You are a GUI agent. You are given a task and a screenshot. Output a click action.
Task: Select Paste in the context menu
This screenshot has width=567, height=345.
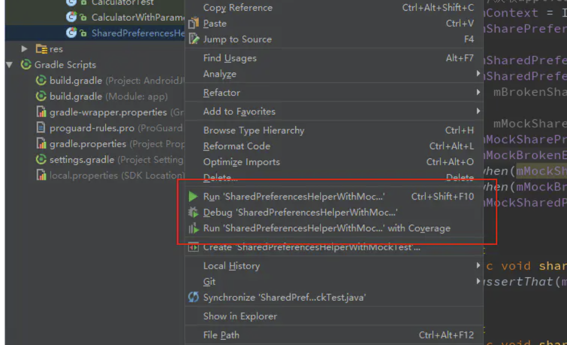[334, 23]
